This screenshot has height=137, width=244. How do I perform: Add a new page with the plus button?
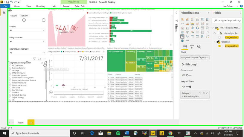(30, 123)
